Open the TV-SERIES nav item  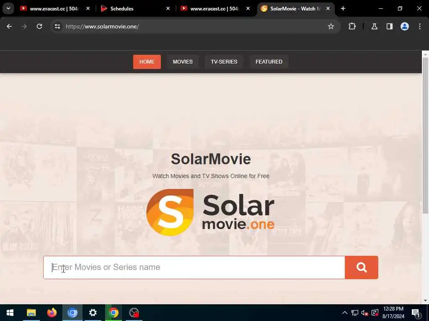coord(224,62)
